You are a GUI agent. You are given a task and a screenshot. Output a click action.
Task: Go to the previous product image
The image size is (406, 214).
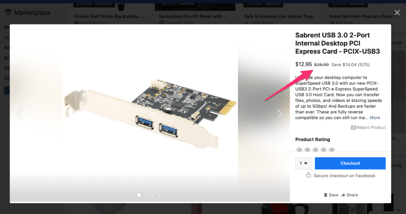click(x=19, y=114)
